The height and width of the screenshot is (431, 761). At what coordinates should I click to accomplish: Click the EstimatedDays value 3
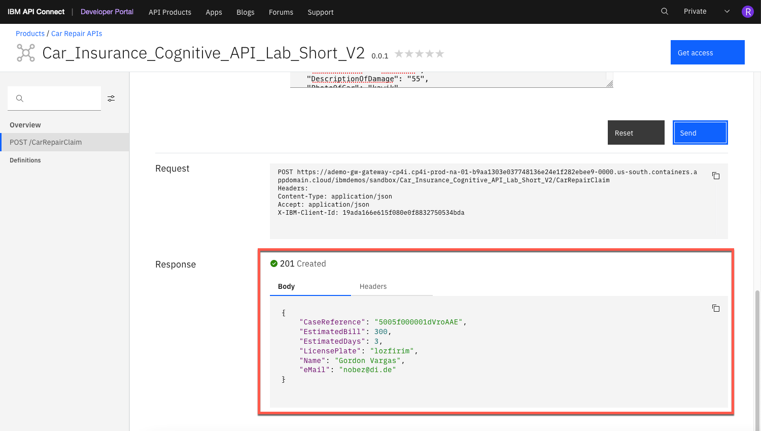(x=376, y=341)
